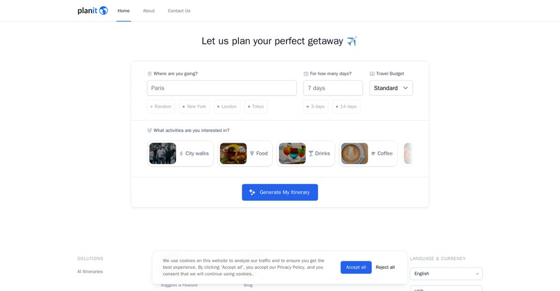Screen dimensions: 560x291
Task: Click the walking person icon for City walks
Action: coord(181,154)
